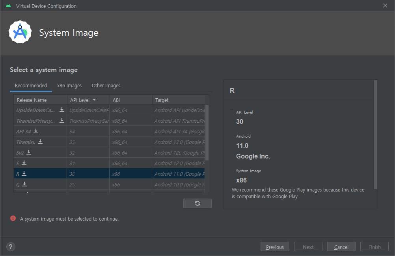The image size is (395, 256).
Task: Sort by Release Name column header
Action: 40,100
